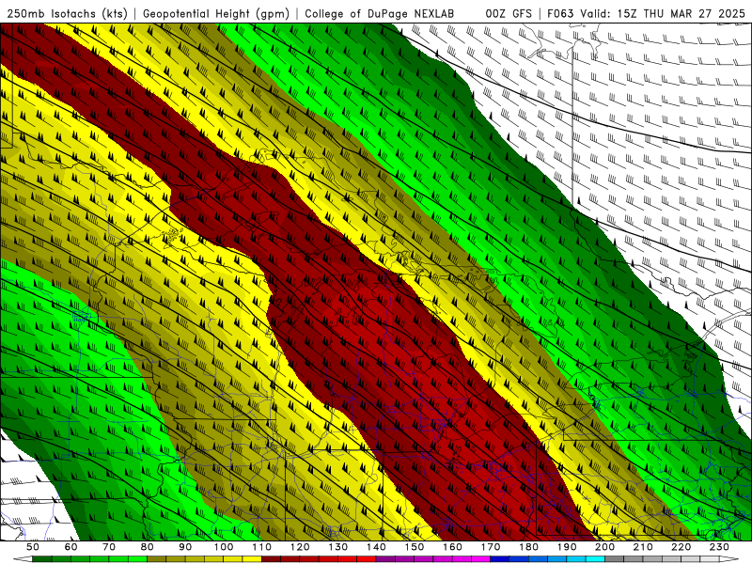Select the bright red swatch ending at 140

click(367, 558)
